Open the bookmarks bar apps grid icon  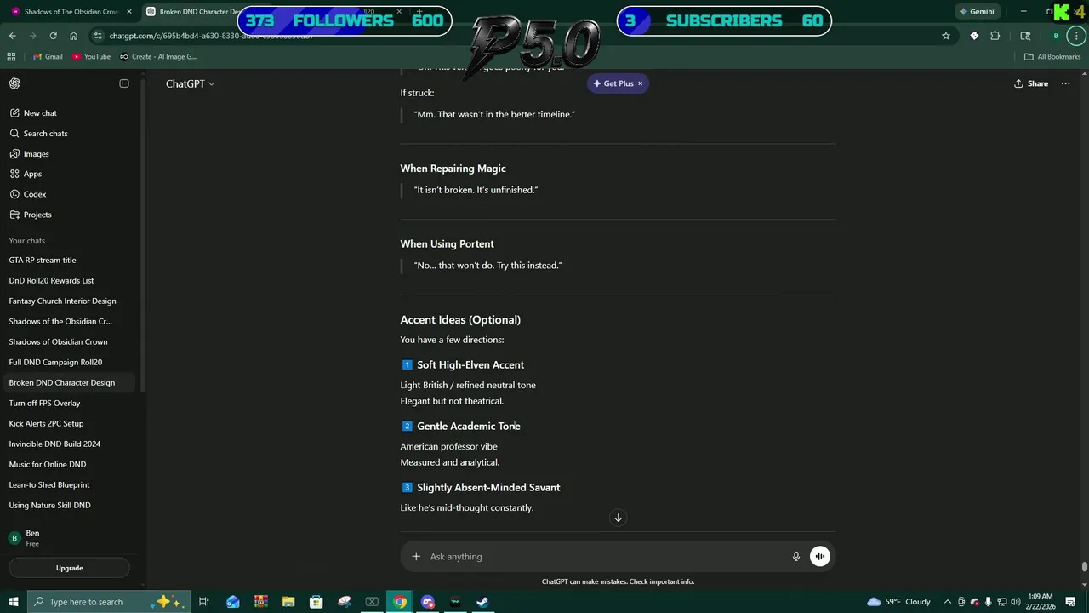(x=11, y=57)
